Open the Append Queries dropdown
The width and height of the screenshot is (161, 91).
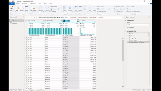pyautogui.click(x=119, y=9)
